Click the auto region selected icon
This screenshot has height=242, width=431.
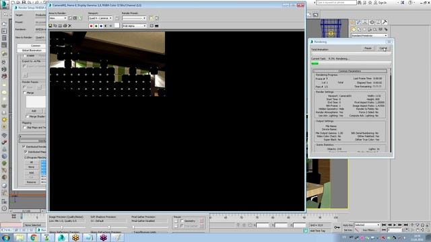[x=80, y=18]
